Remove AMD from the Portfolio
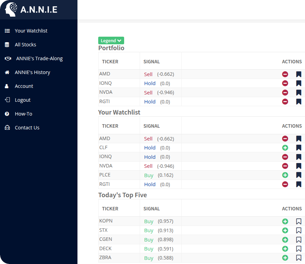305x264 pixels. pyautogui.click(x=285, y=74)
